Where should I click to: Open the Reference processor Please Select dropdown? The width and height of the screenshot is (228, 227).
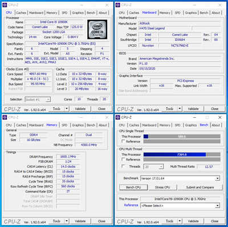tap(180, 205)
